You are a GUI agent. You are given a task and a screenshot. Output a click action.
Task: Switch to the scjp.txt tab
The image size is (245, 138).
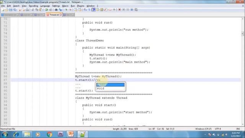point(26,15)
